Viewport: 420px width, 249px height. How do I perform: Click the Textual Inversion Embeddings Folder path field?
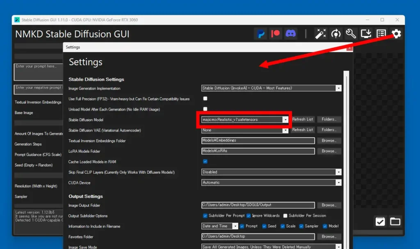coord(258,140)
